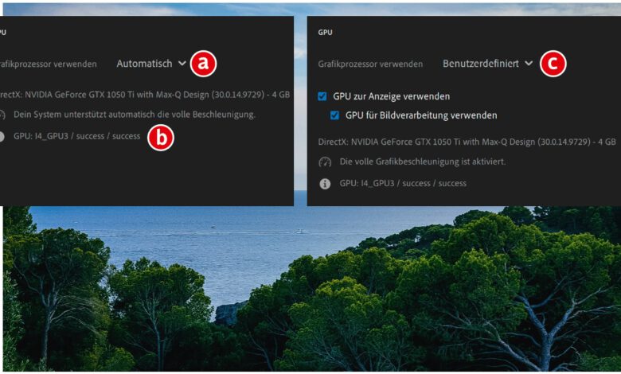Screen dimensions: 621x374
Task: Click the Grafikprozessor verwenden label in left panel
Action: click(49, 64)
